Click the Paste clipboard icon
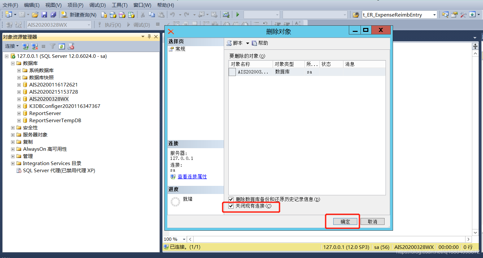This screenshot has height=258, width=483. (161, 15)
